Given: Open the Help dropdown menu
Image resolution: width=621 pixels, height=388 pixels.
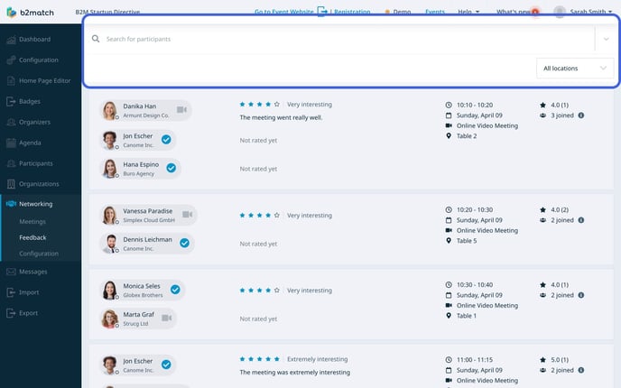Looking at the screenshot, I should click(x=468, y=12).
